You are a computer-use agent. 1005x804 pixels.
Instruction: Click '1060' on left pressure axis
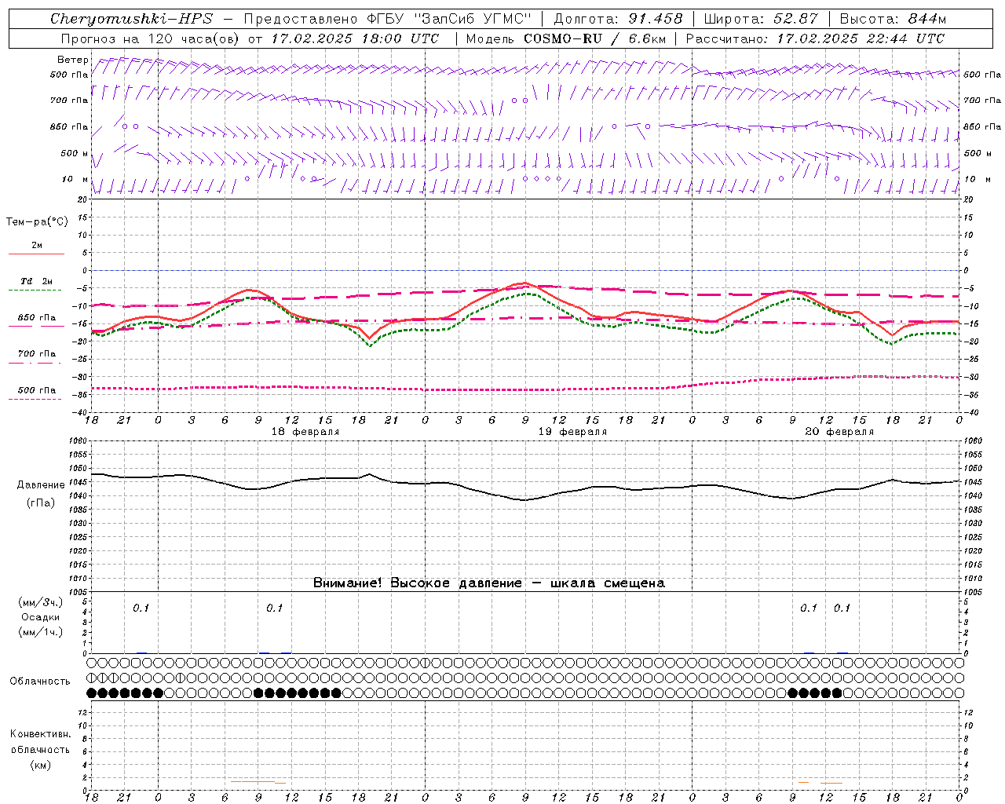(79, 441)
